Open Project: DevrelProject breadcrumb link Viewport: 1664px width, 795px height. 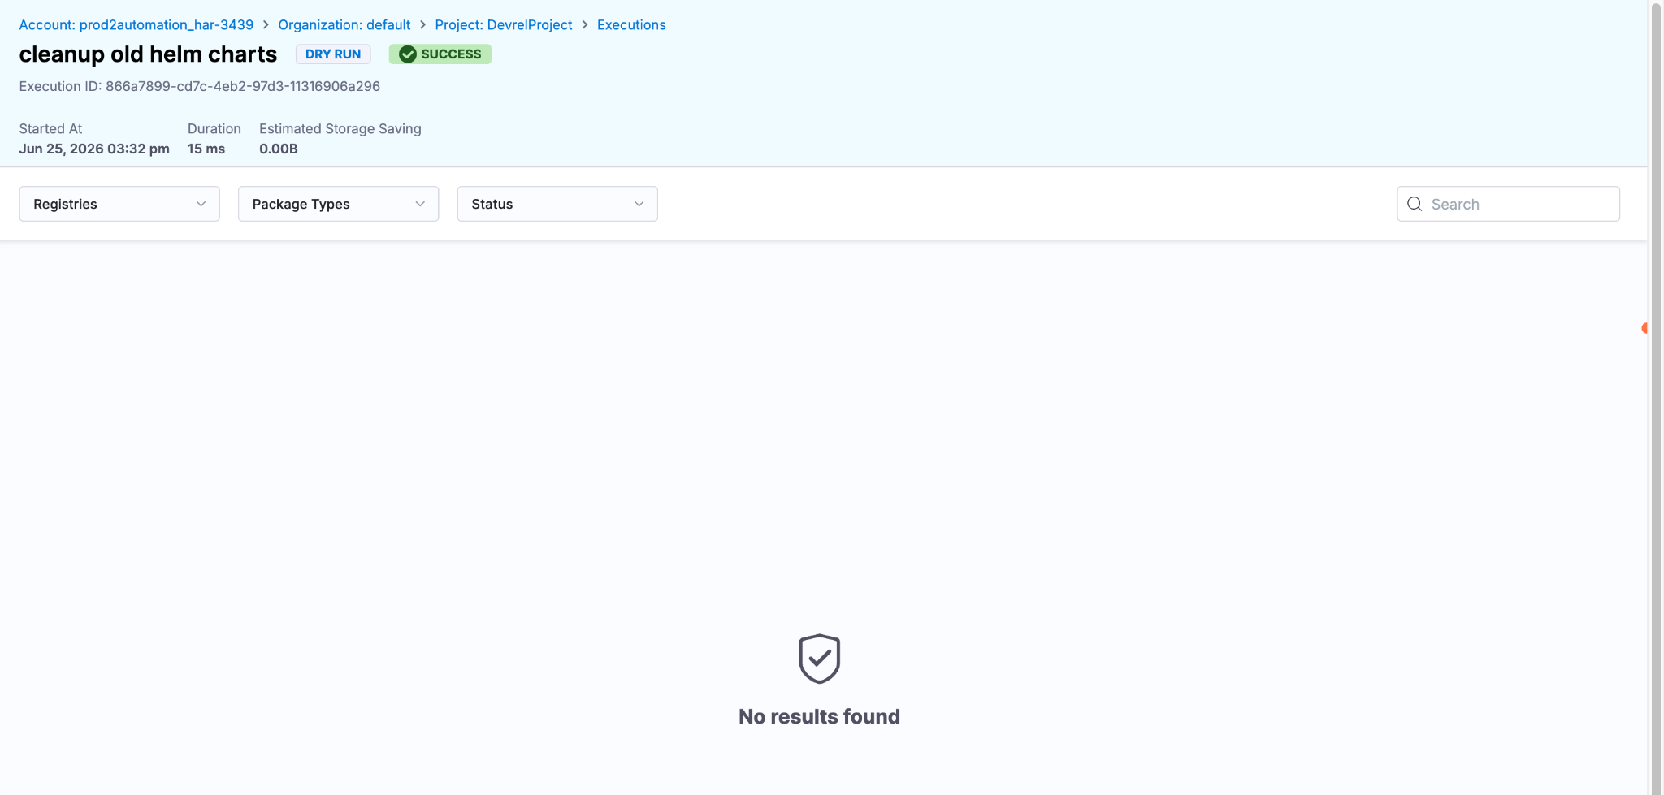[x=503, y=25]
